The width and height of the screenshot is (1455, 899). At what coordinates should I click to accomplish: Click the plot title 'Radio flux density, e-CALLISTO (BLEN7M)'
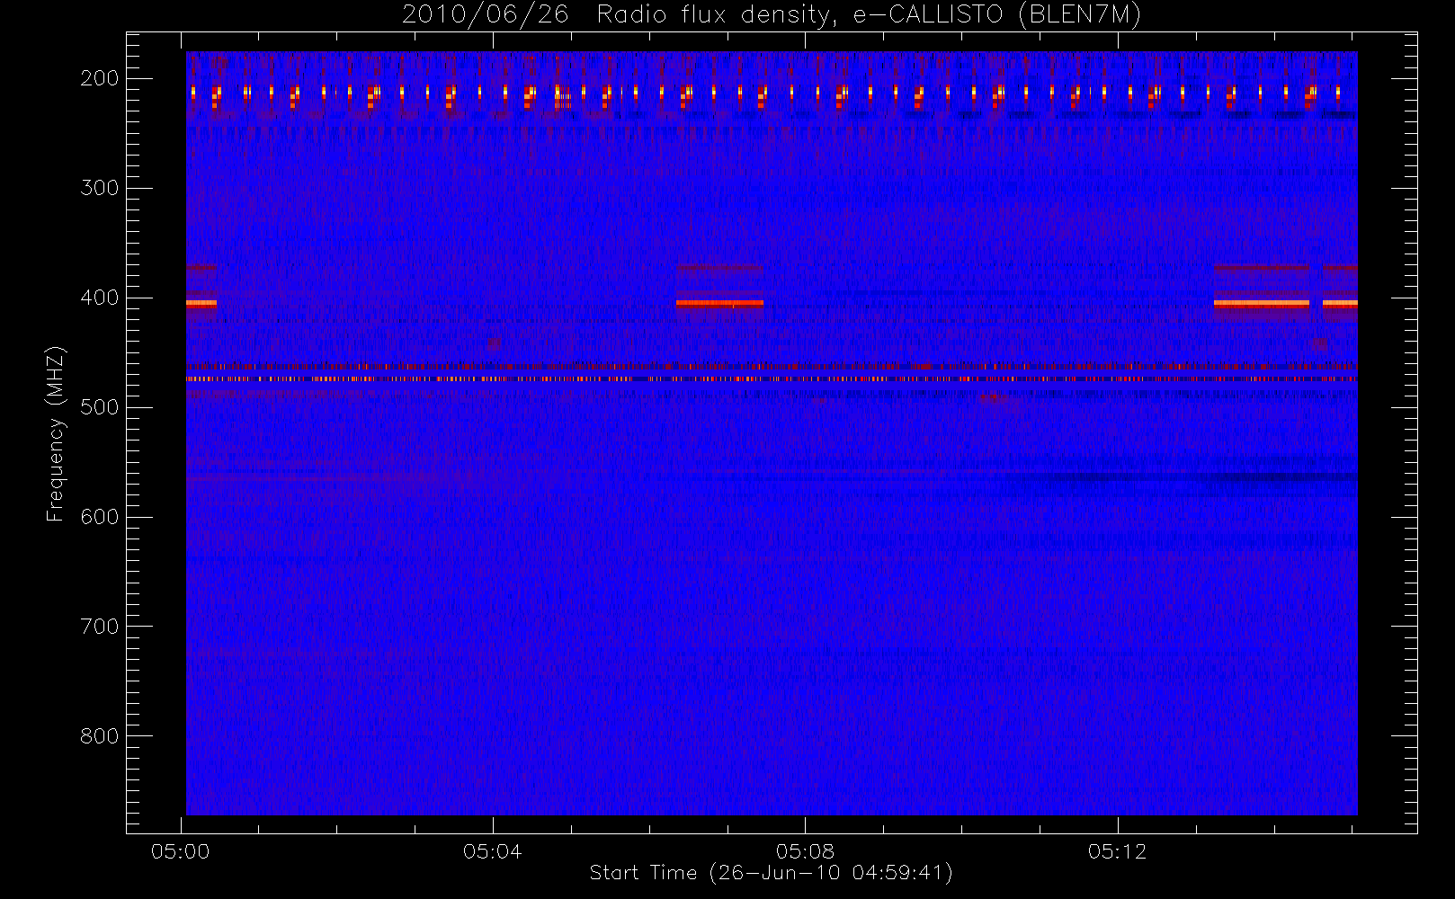coord(869,15)
